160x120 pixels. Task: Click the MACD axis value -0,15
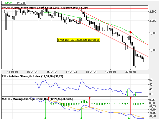152,113
